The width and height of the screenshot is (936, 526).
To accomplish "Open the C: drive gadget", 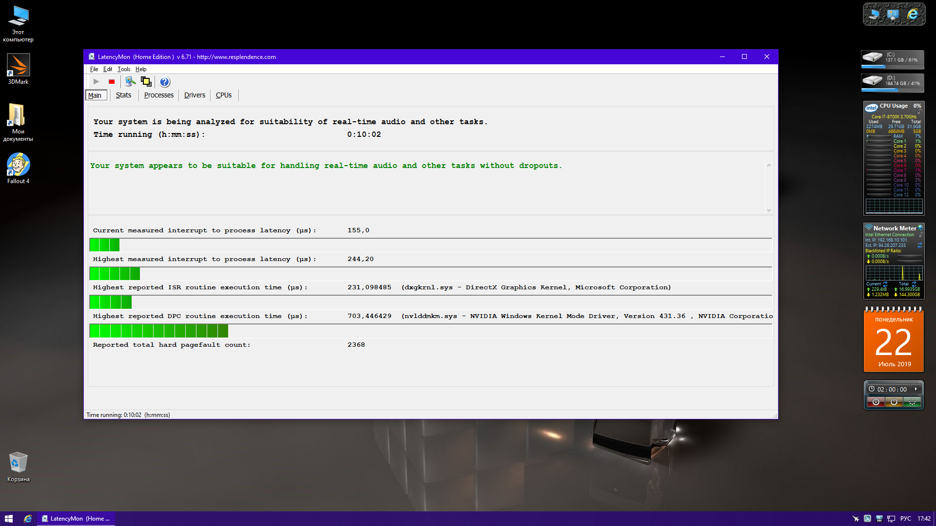I will (x=893, y=59).
